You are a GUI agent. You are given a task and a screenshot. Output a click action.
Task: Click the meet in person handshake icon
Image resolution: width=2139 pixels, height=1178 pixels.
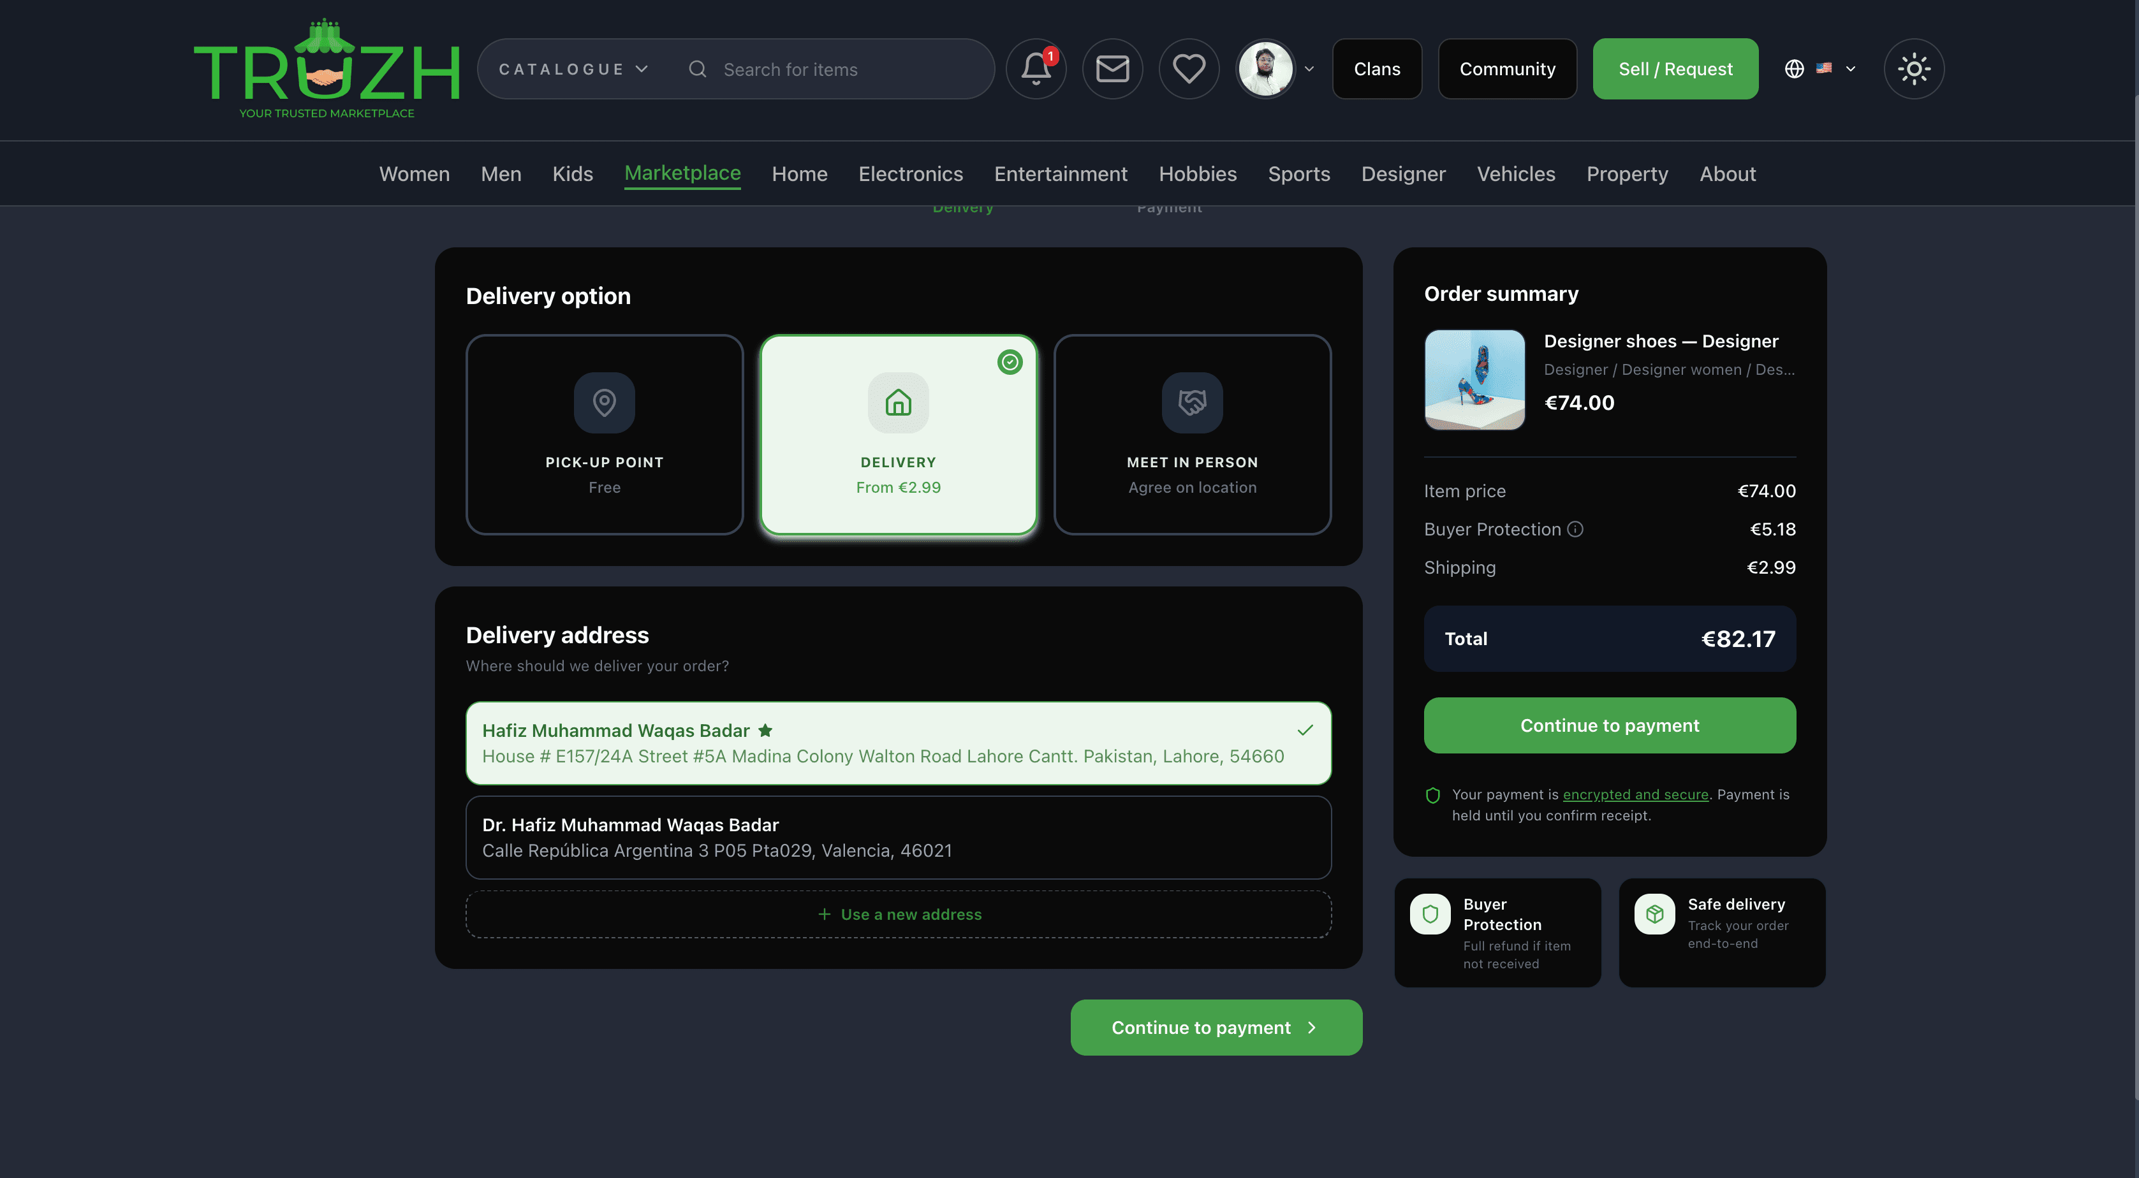pyautogui.click(x=1193, y=403)
